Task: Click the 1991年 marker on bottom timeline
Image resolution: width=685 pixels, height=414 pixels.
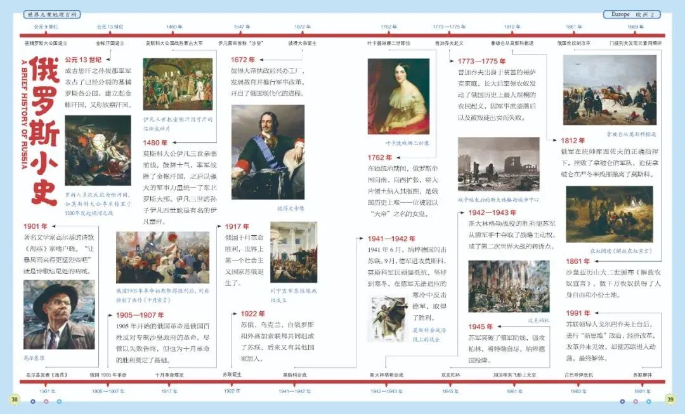Action: [642, 391]
